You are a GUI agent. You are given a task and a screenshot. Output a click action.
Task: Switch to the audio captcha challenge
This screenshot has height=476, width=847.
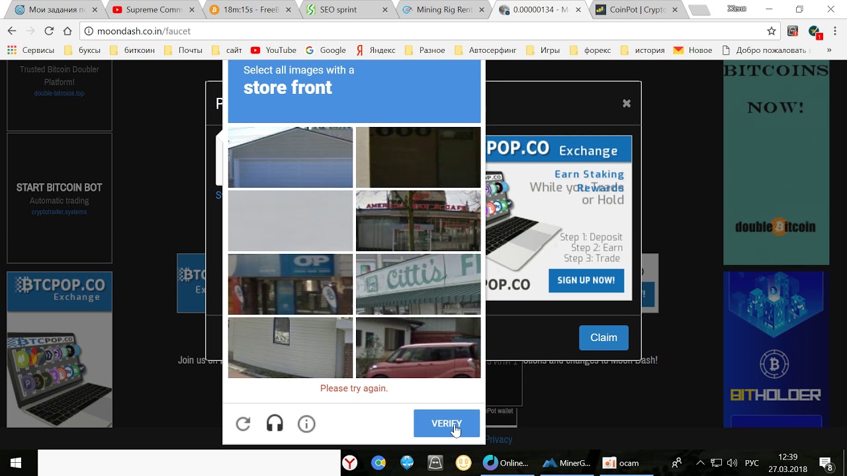[x=275, y=424]
